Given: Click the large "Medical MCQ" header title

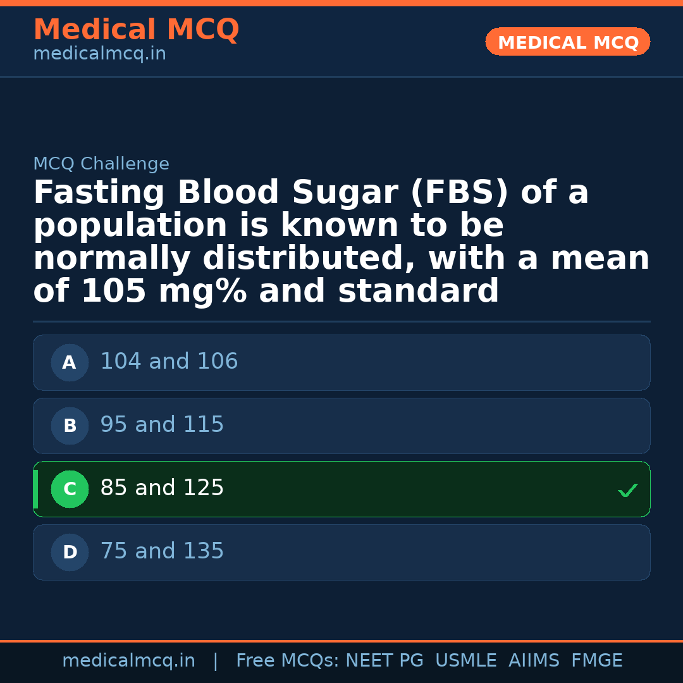Looking at the screenshot, I should [x=136, y=30].
